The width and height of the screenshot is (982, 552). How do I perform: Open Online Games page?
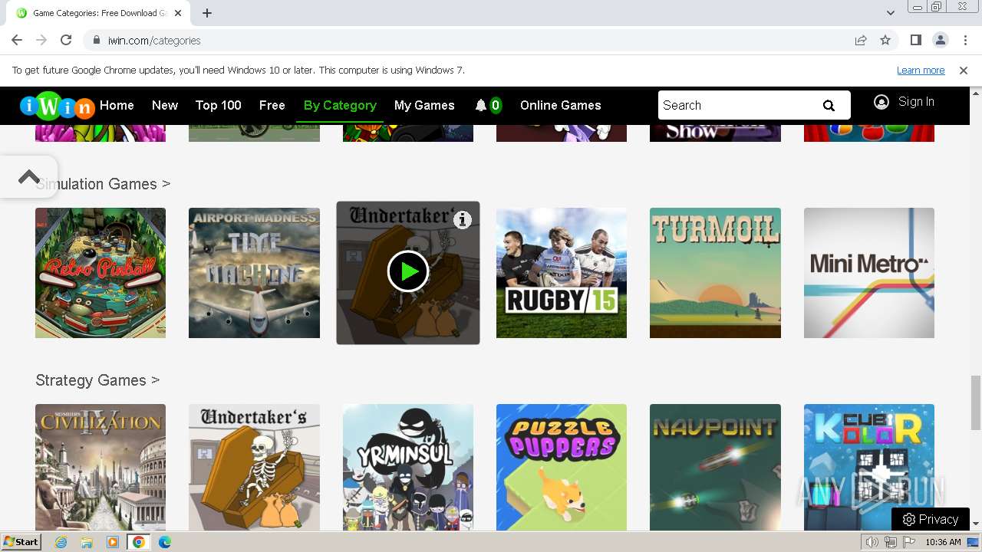[x=561, y=106]
